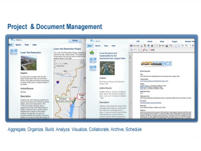Click Save a Copy in the PDF toolbar
This screenshot has height=151, width=201.
[x=135, y=46]
